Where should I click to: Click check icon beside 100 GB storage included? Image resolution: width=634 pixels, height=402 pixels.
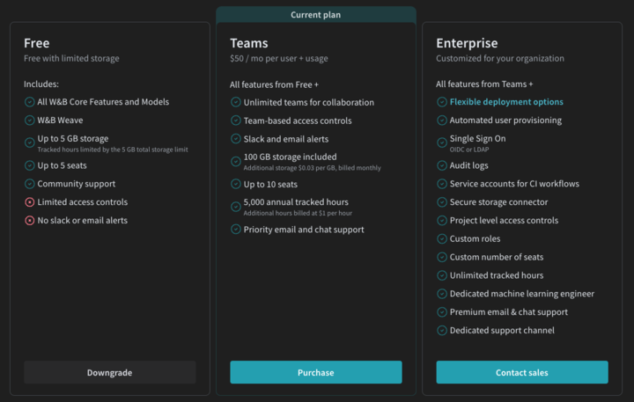coord(236,162)
